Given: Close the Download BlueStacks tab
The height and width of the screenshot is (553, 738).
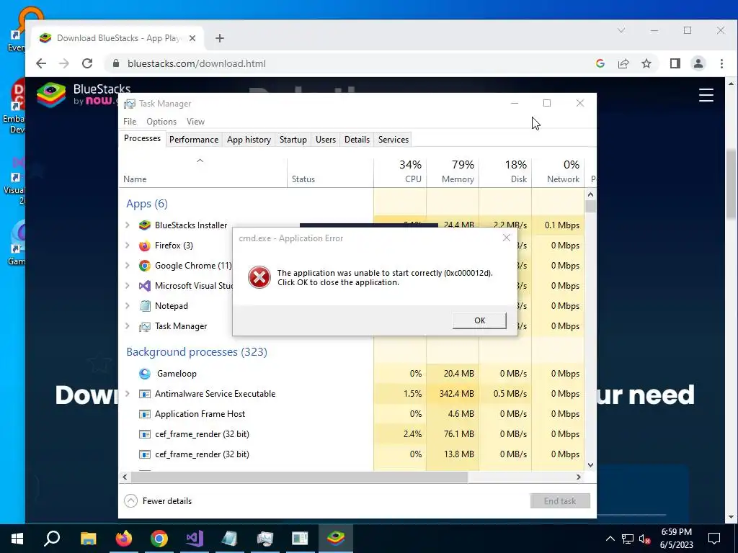Looking at the screenshot, I should [192, 38].
